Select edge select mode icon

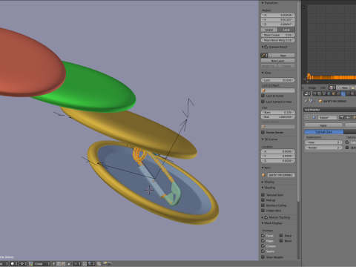coord(59,263)
